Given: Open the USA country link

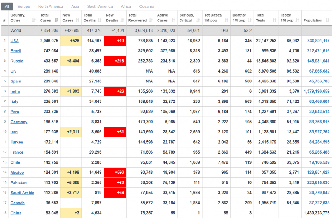Looking at the screenshot, I should 14,41.
